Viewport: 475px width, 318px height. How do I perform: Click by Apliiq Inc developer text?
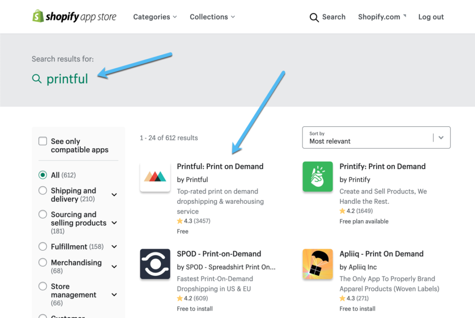[x=358, y=267]
